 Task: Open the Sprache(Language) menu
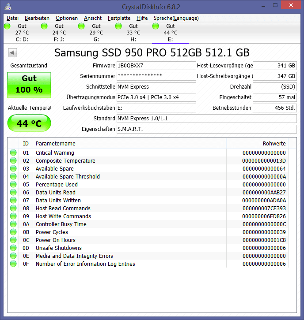pos(176,18)
